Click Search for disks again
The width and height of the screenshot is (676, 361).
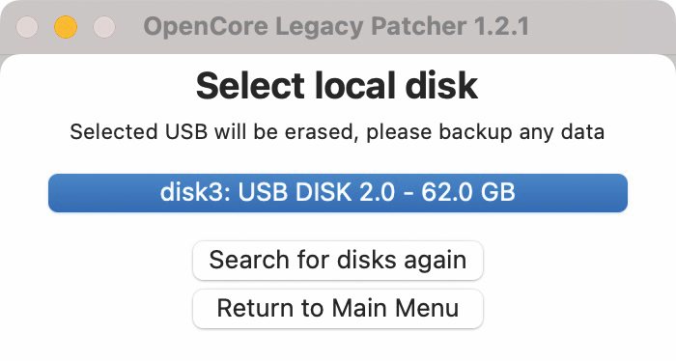point(338,261)
